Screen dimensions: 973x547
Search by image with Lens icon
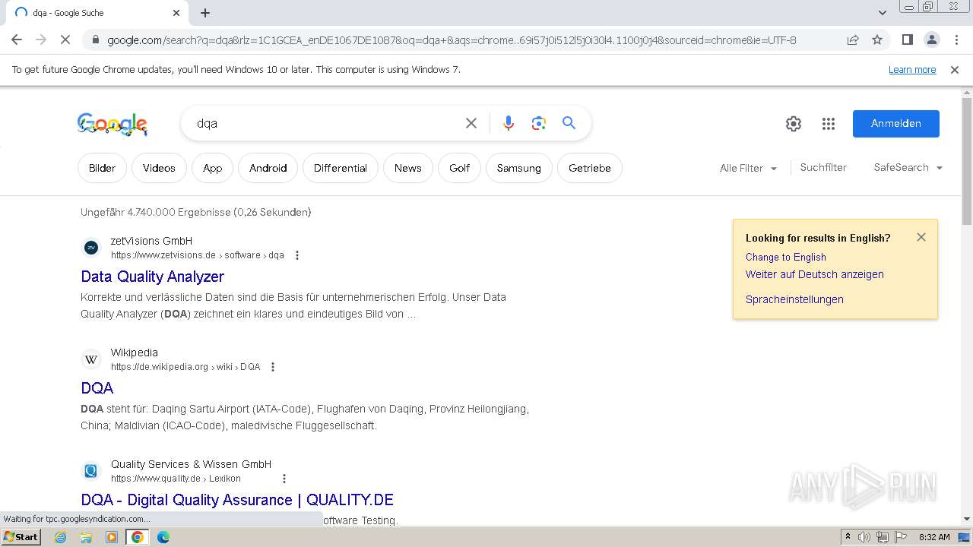[x=539, y=123]
